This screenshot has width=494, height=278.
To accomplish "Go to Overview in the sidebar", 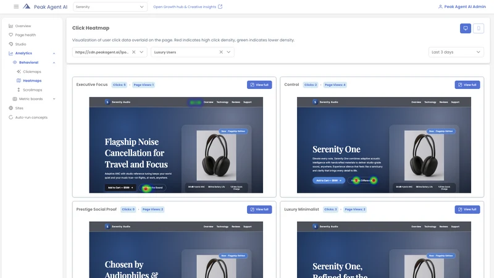I will [x=23, y=26].
